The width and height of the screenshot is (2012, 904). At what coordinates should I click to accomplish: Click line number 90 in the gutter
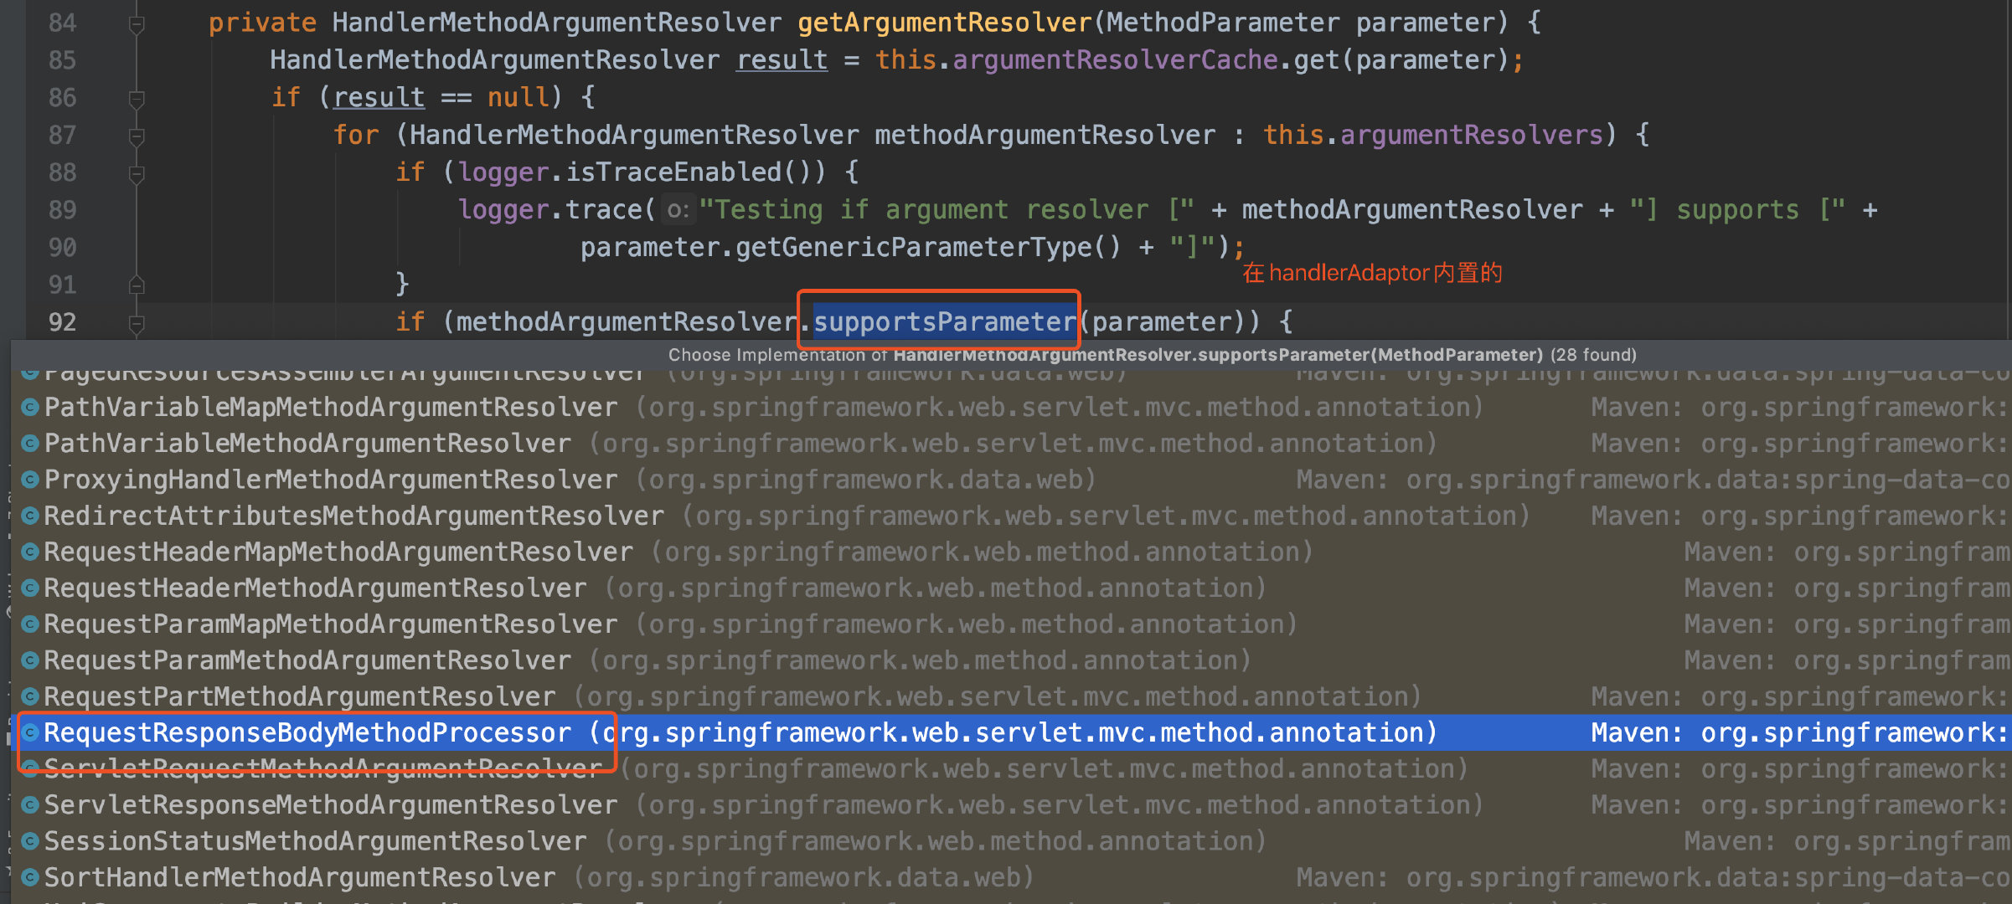coord(63,248)
